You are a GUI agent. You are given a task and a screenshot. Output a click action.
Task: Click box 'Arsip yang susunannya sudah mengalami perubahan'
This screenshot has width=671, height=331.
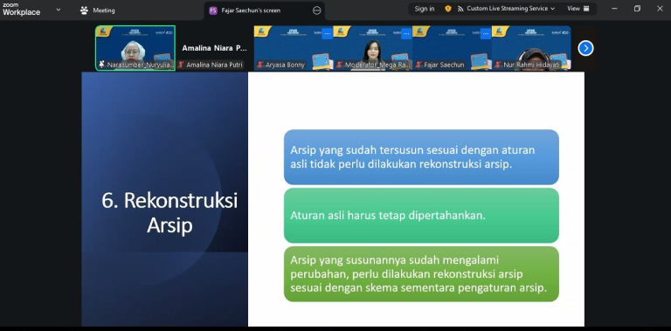click(421, 274)
